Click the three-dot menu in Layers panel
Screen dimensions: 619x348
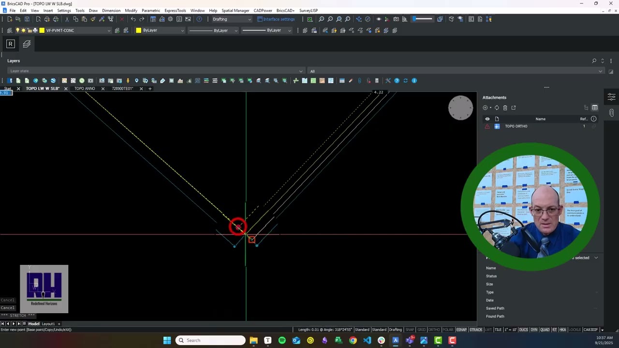pyautogui.click(x=611, y=61)
